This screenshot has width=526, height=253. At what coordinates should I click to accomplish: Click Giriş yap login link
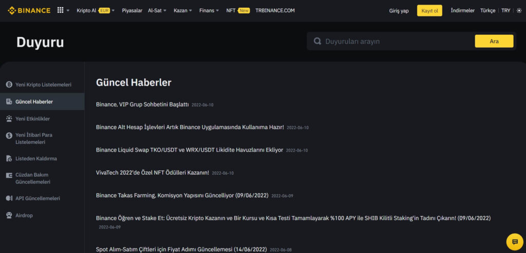399,11
